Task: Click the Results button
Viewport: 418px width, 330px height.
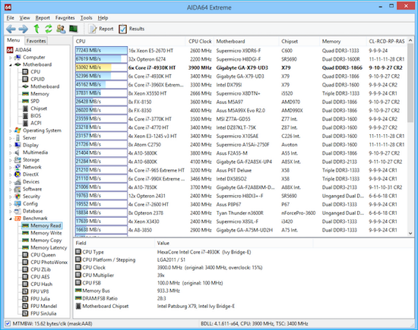Action: [131, 29]
